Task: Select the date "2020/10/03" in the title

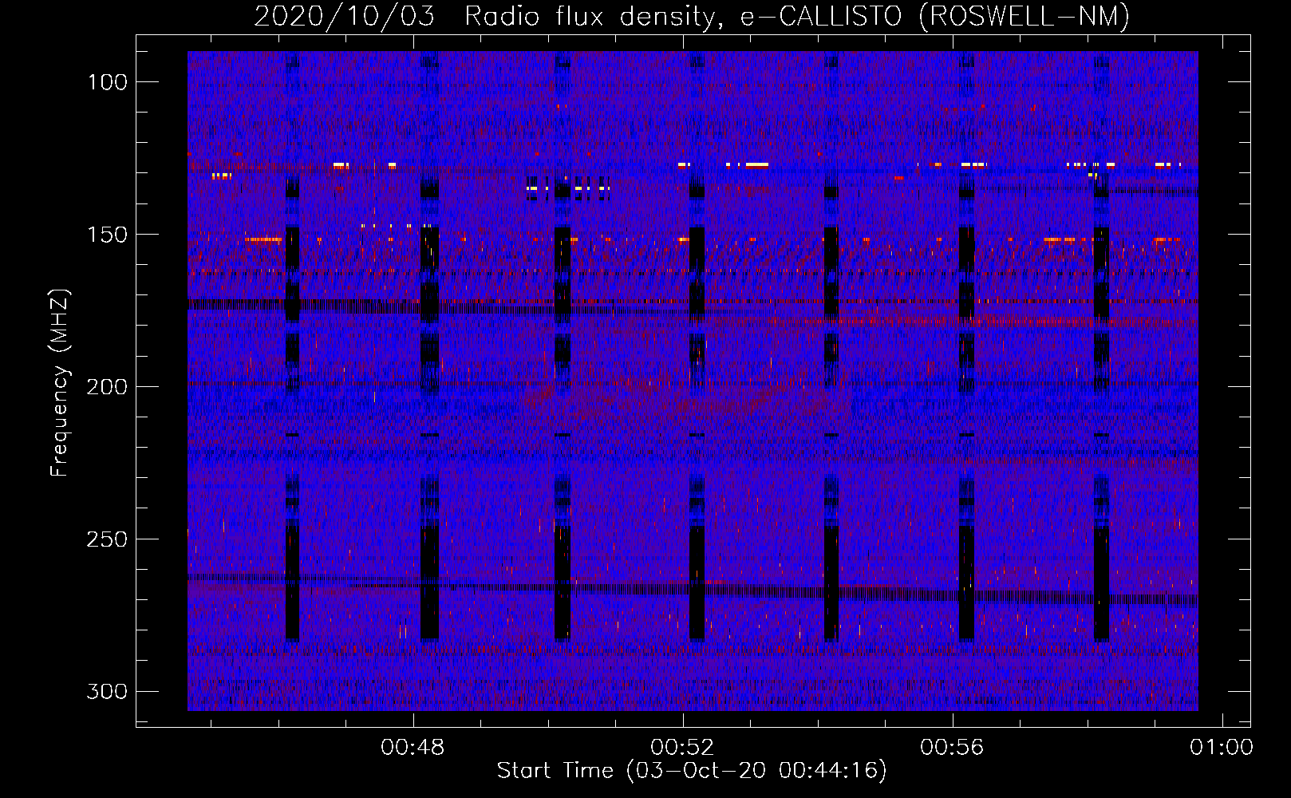Action: pos(344,16)
